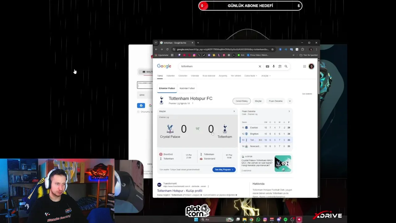This screenshot has width=396, height=223.
Task: Open the Instagram bookmark icon
Action: pyautogui.click(x=194, y=55)
